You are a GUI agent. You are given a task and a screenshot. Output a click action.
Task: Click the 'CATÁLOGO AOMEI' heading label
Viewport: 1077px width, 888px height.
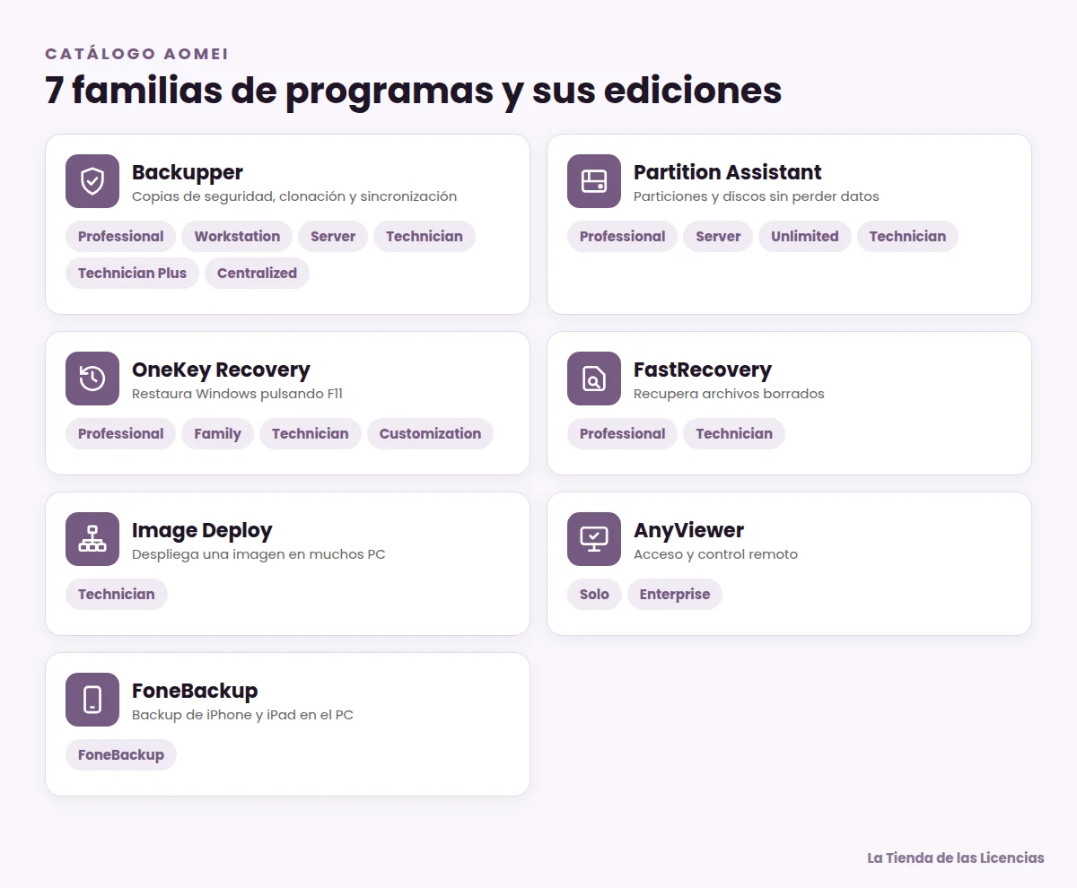coord(136,54)
